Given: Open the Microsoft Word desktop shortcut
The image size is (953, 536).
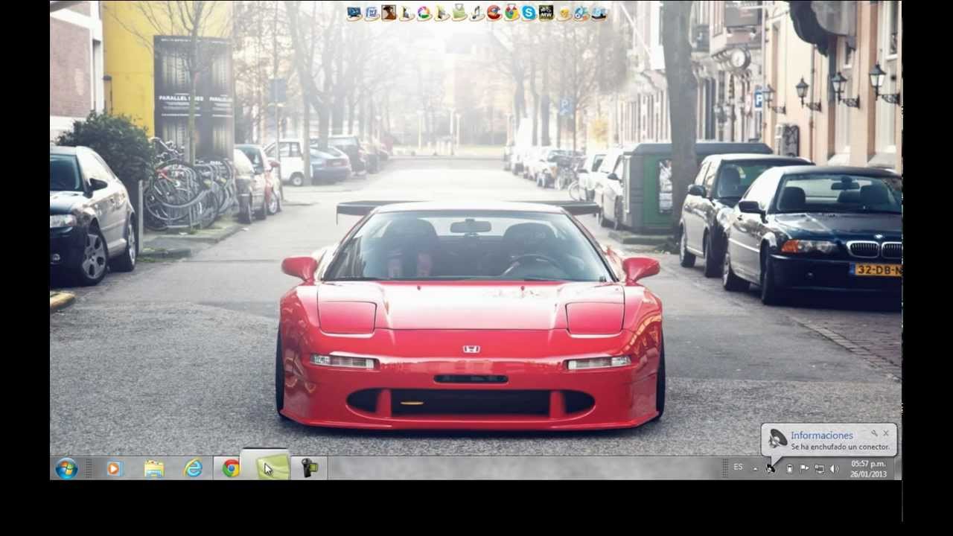Looking at the screenshot, I should click(x=372, y=11).
